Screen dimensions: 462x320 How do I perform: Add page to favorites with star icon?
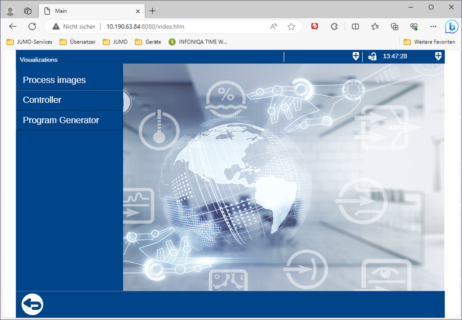[x=291, y=26]
